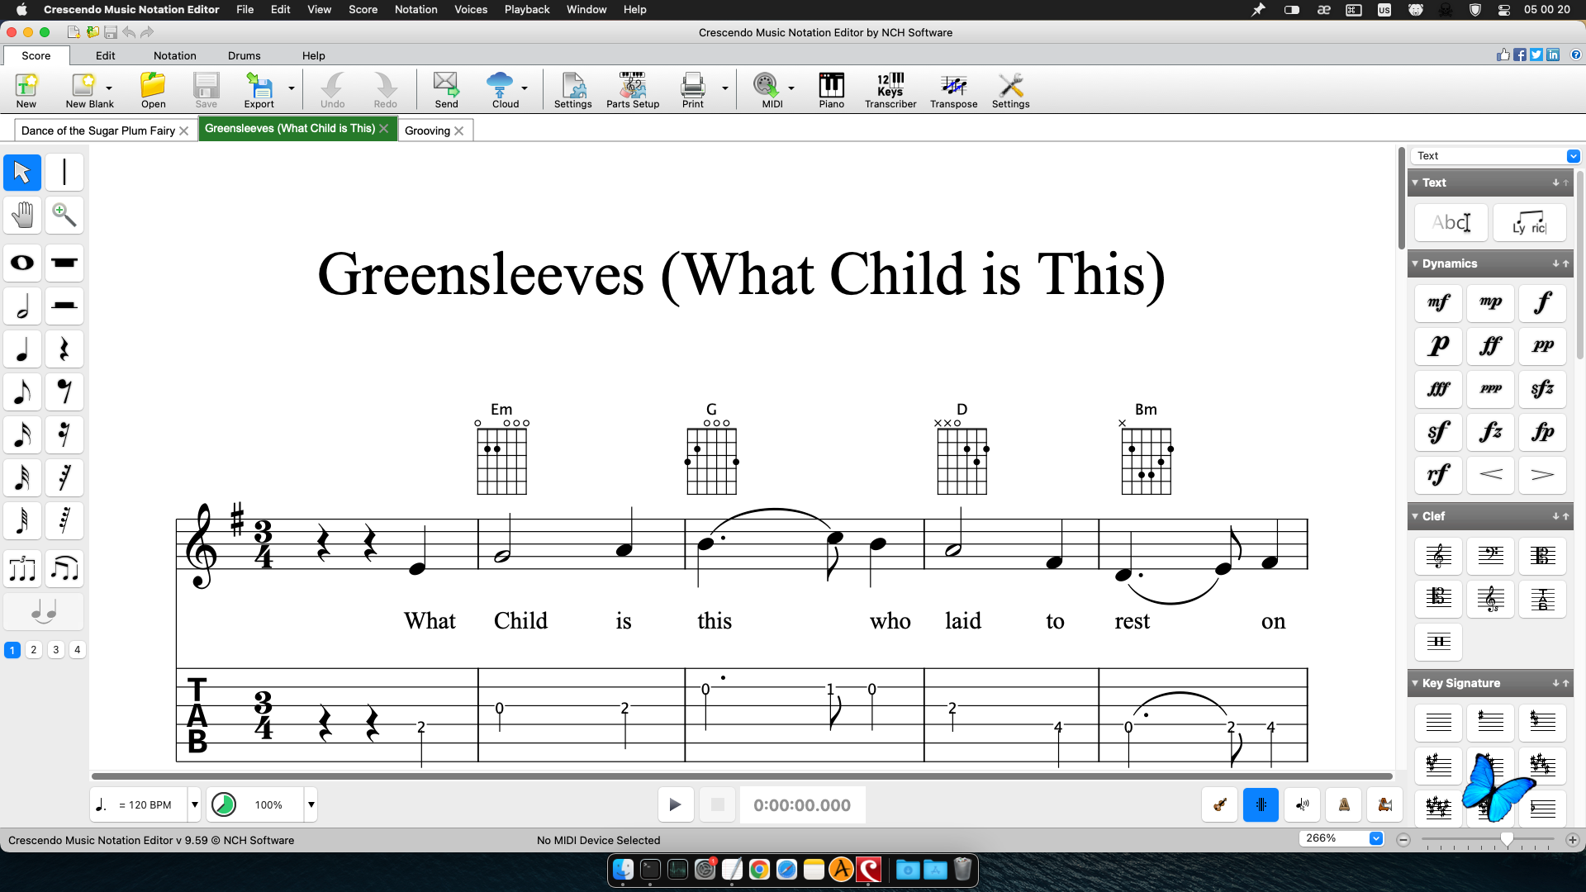Choose the whole note tool
The width and height of the screenshot is (1586, 892).
click(x=22, y=263)
